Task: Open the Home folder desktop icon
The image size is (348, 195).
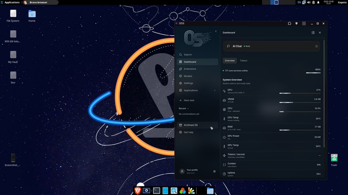Action: (32, 16)
